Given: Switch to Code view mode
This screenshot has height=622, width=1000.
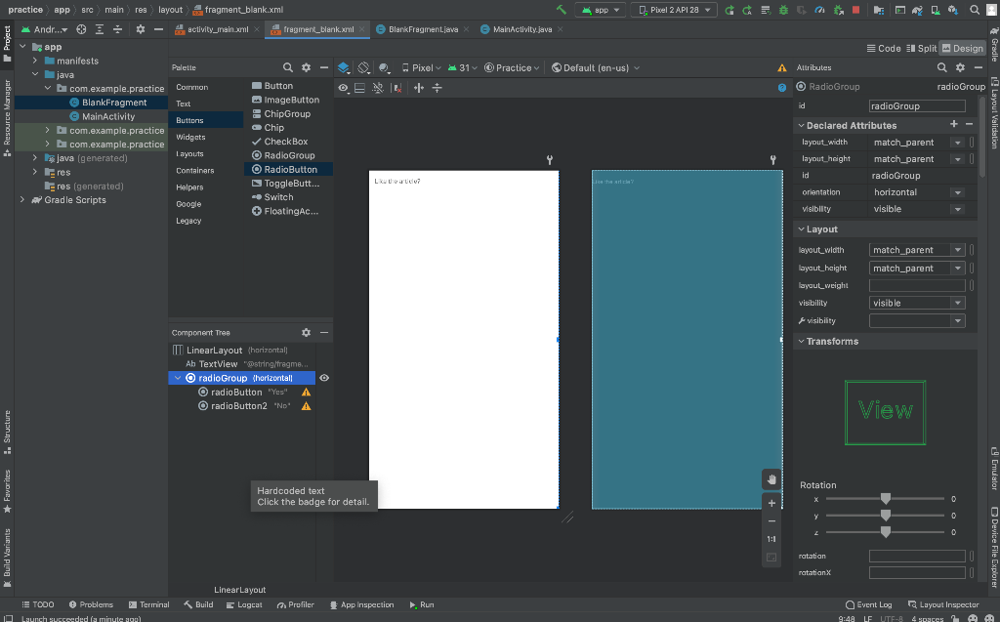Looking at the screenshot, I should tap(884, 49).
